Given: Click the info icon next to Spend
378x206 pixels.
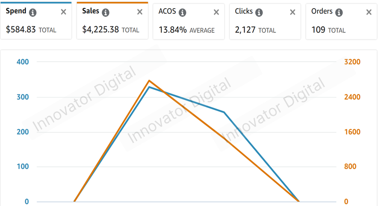Looking at the screenshot, I should 33,12.
